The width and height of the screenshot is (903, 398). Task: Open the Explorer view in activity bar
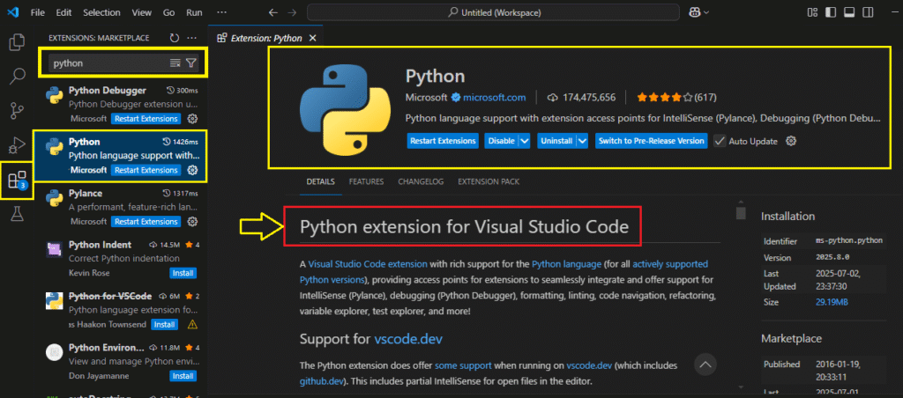point(18,42)
